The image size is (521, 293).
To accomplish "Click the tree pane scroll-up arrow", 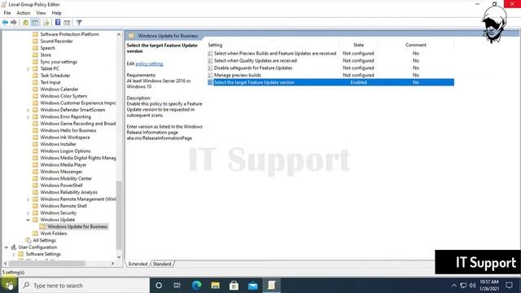I will (x=119, y=34).
